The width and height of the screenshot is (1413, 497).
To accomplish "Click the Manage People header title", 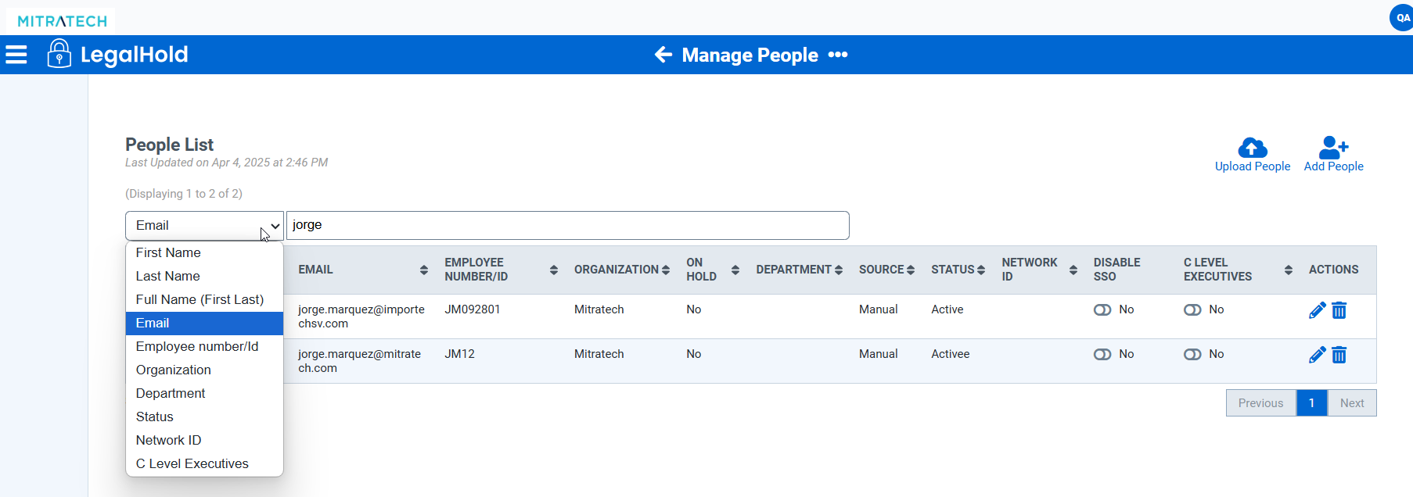I will point(750,55).
